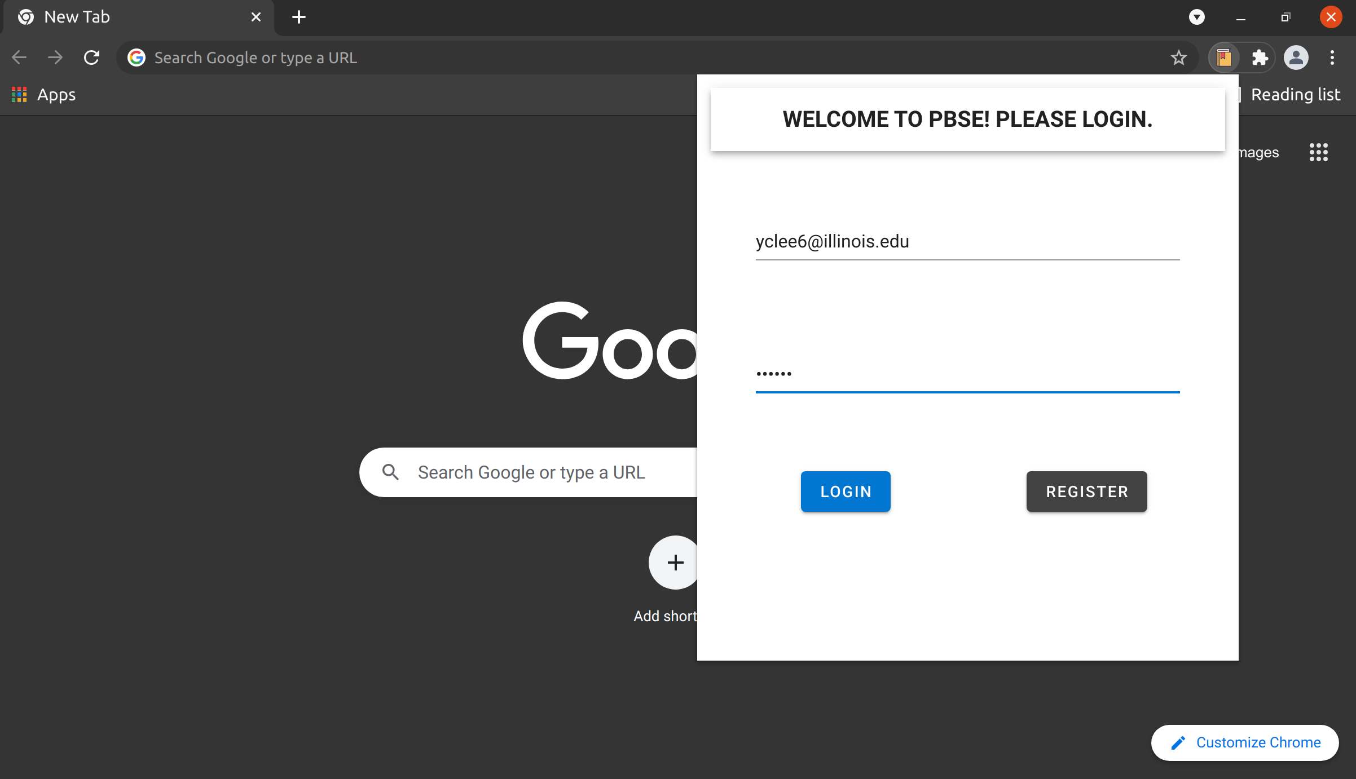This screenshot has width=1356, height=779.
Task: Open the Extensions puzzle menu
Action: (1260, 57)
